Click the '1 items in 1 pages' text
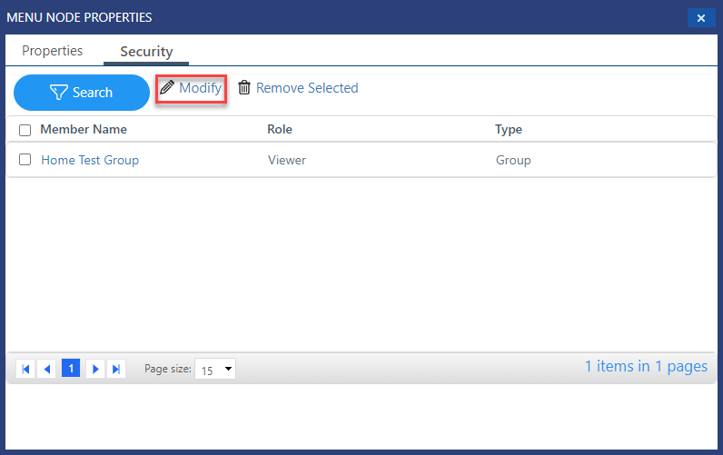 (646, 367)
